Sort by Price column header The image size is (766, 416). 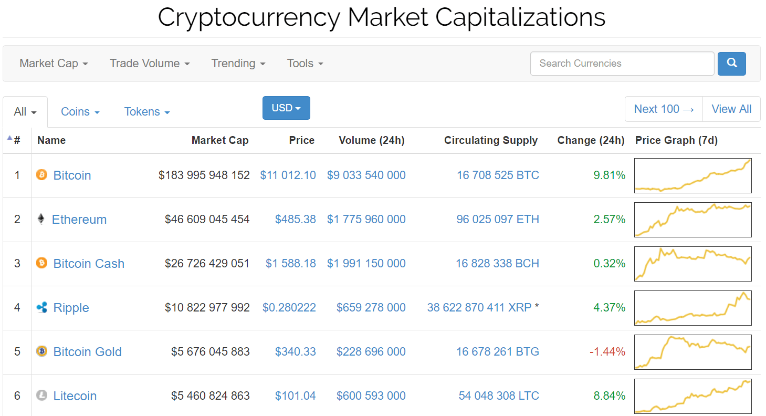[x=302, y=140]
